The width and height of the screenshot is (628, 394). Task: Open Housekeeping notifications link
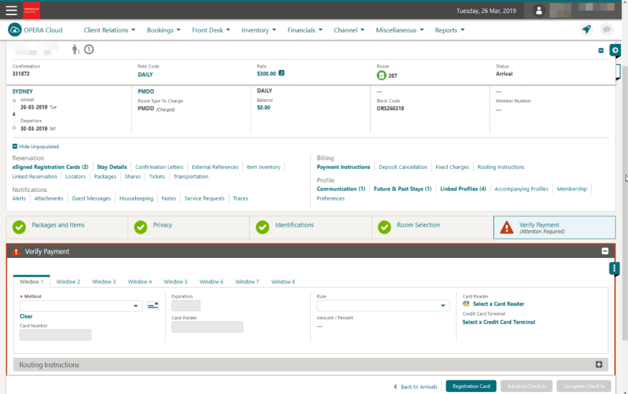(136, 198)
